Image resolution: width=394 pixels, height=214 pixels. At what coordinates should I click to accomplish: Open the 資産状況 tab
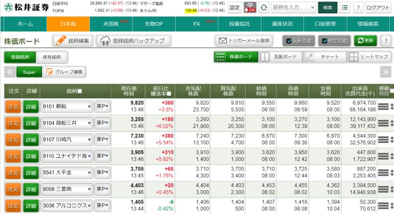click(x=282, y=24)
